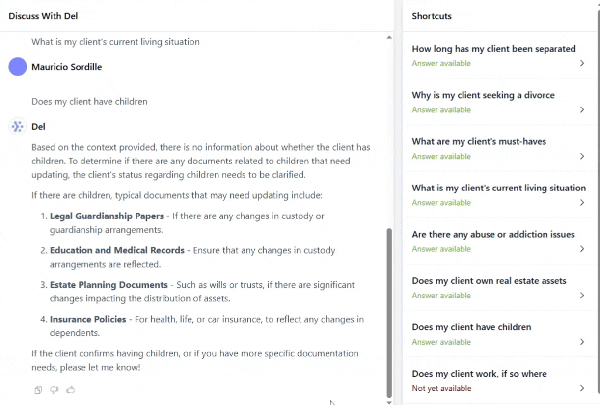The width and height of the screenshot is (600, 405).
Task: Click Mauricio Sordille's purple avatar
Action: (18, 67)
